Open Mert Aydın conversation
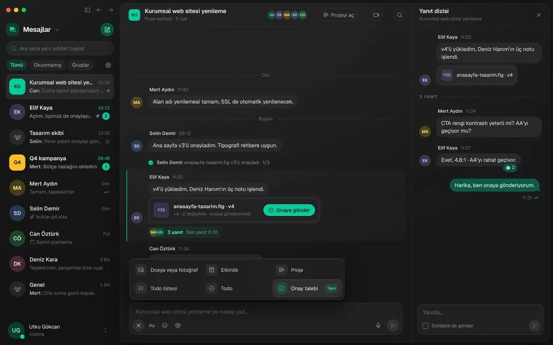 (x=60, y=188)
